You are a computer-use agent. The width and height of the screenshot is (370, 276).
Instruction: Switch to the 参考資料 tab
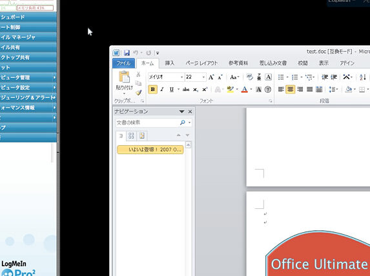[238, 63]
